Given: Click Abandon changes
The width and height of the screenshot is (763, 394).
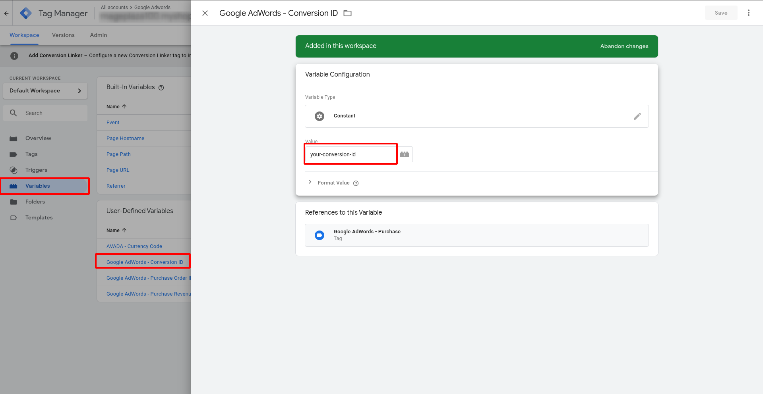Looking at the screenshot, I should coord(624,46).
